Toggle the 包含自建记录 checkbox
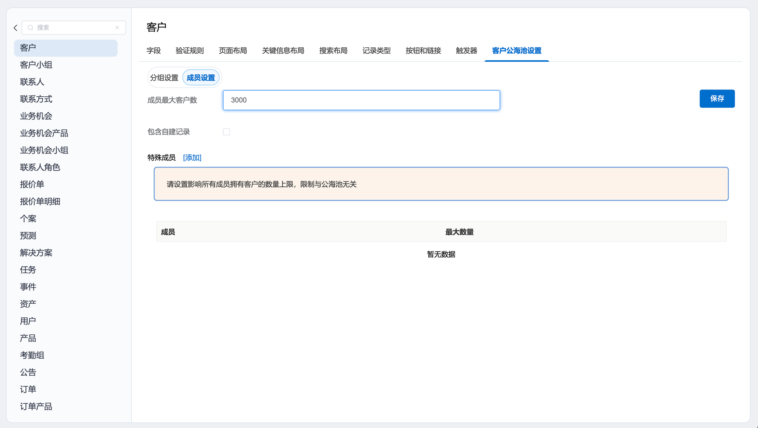 pyautogui.click(x=226, y=132)
